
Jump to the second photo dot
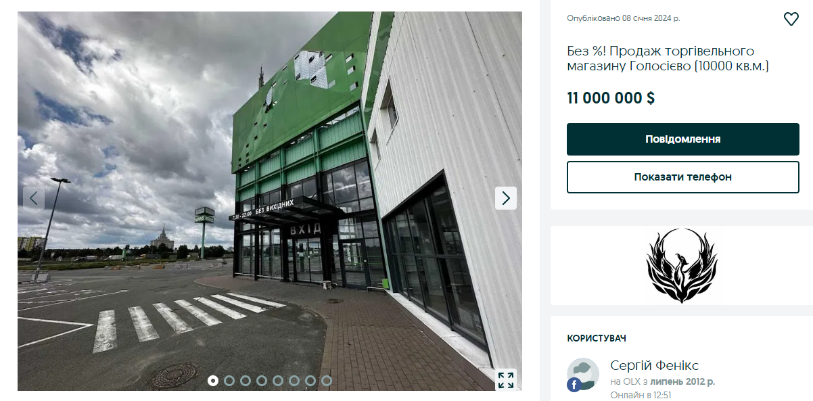point(229,381)
